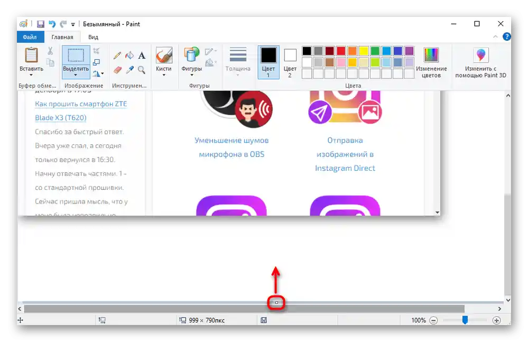This screenshot has width=528, height=342.
Task: Open the Customize Quick Access Toolbar dropdown
Action: (73, 24)
